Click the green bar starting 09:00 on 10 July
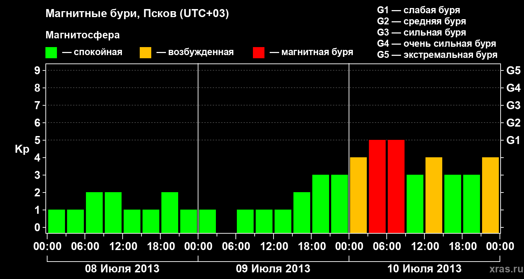This screenshot has width=524, height=279. pos(415,204)
